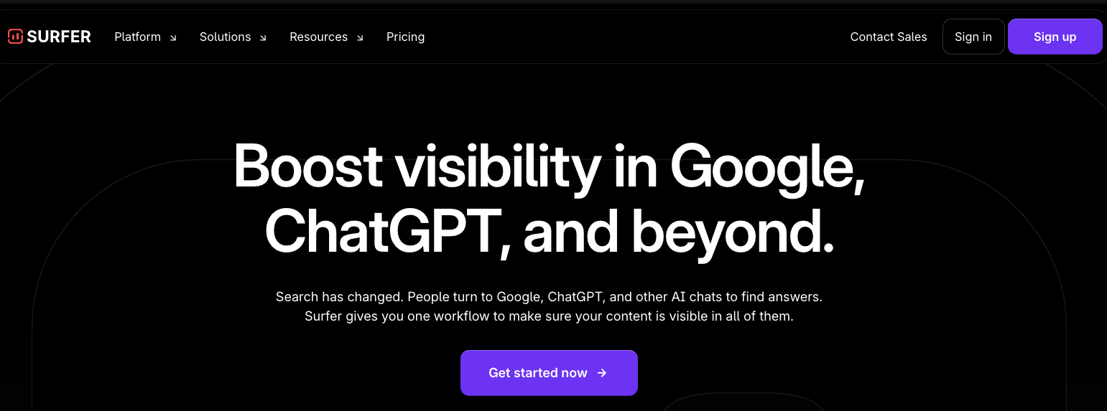Expand the arrow next to Platform
The image size is (1107, 411).
(173, 38)
